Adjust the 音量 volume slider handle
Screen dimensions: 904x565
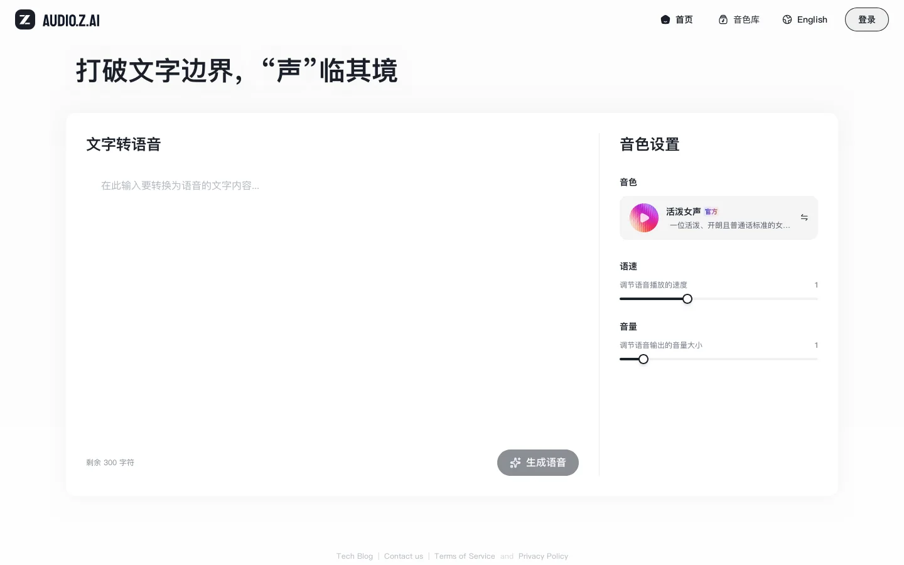pyautogui.click(x=643, y=359)
